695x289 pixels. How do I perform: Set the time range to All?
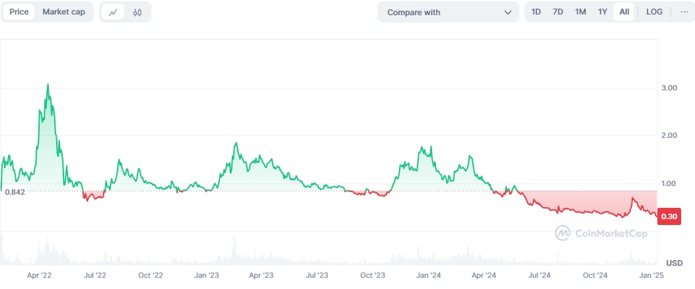(x=624, y=12)
